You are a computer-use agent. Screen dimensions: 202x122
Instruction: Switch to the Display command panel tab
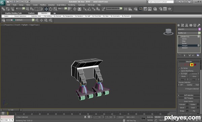pos(195,25)
